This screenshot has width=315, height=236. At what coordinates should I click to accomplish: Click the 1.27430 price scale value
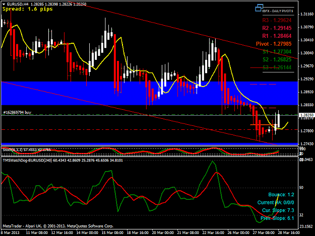click(307, 144)
